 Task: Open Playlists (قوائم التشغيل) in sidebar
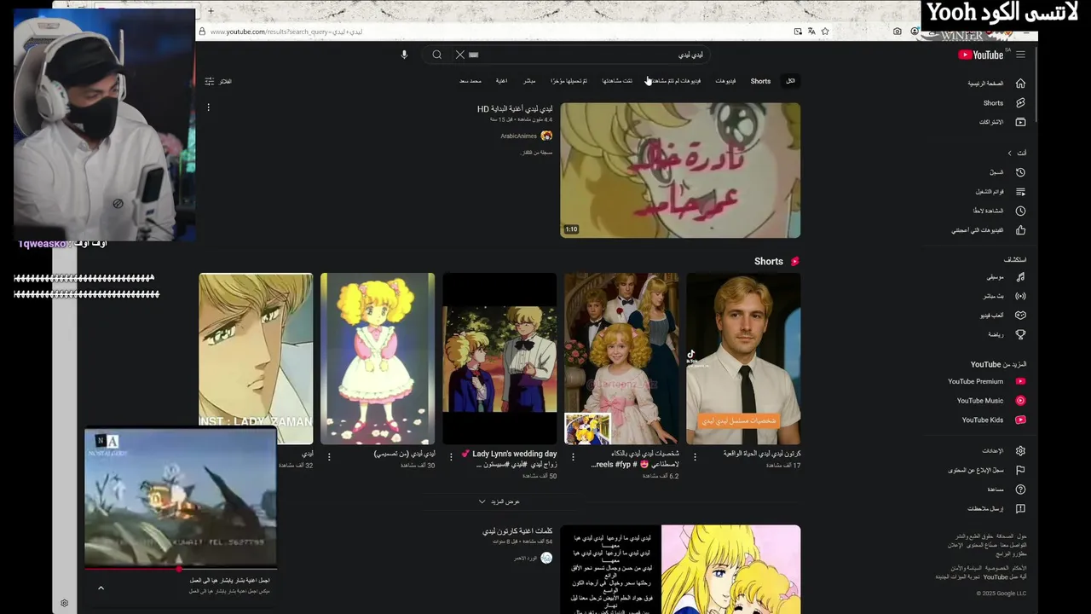click(x=999, y=192)
